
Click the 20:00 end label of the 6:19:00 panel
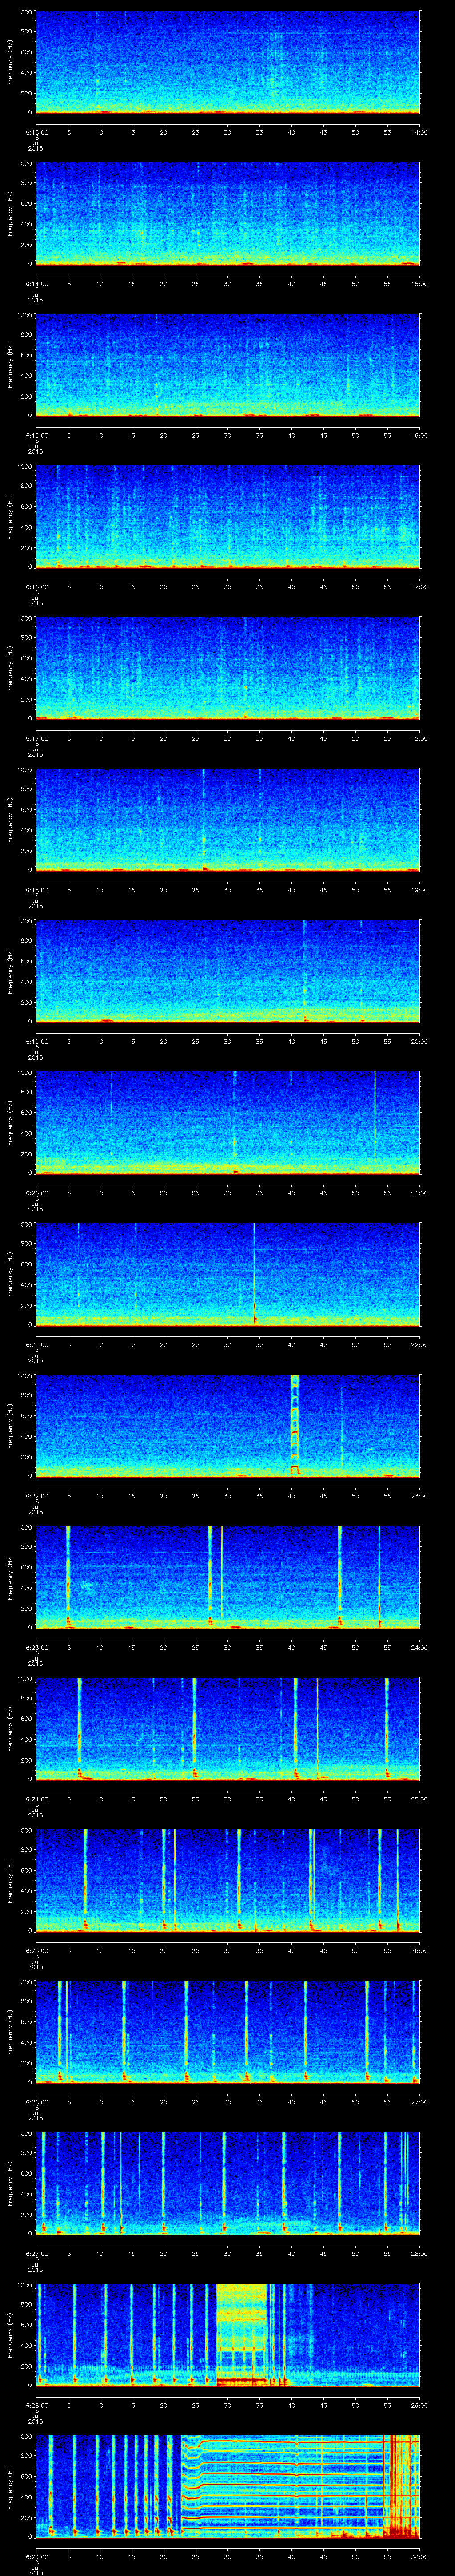(x=420, y=1041)
